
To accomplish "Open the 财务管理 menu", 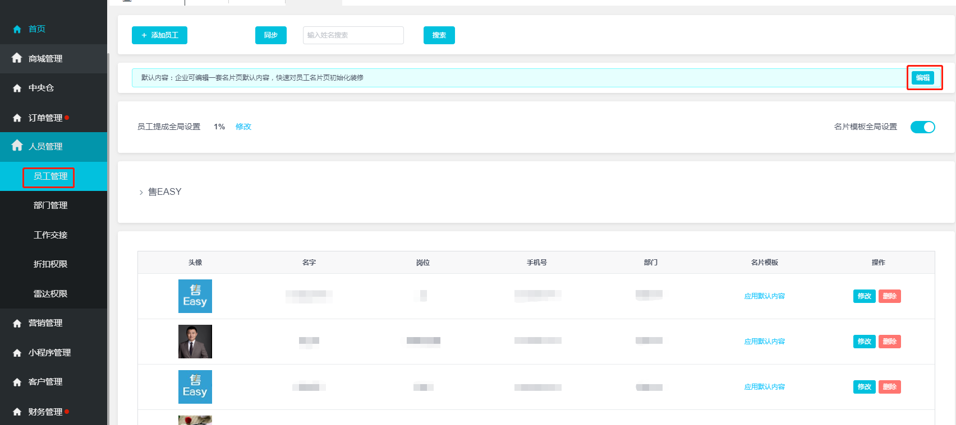I will click(x=53, y=412).
